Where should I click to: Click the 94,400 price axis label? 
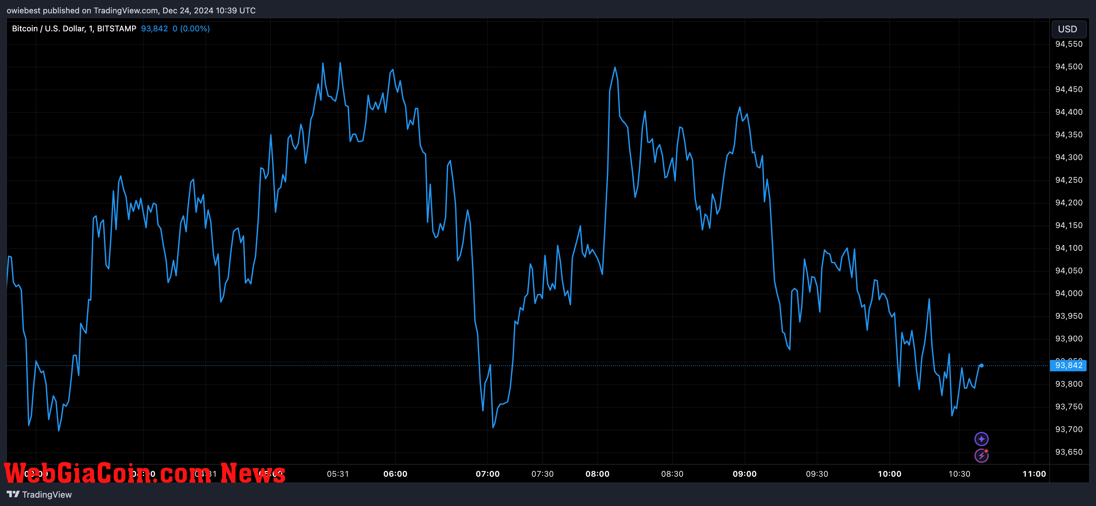coord(1069,112)
